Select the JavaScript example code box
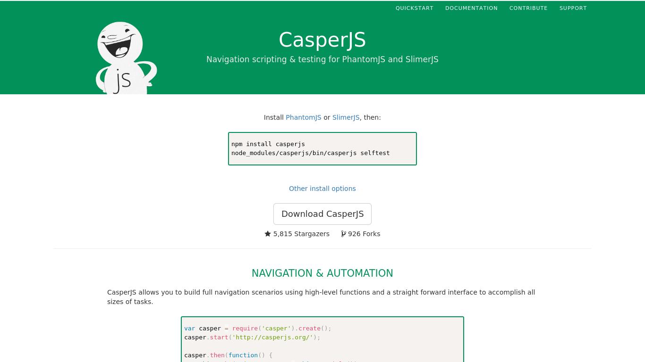The height and width of the screenshot is (362, 645). pyautogui.click(x=322, y=338)
